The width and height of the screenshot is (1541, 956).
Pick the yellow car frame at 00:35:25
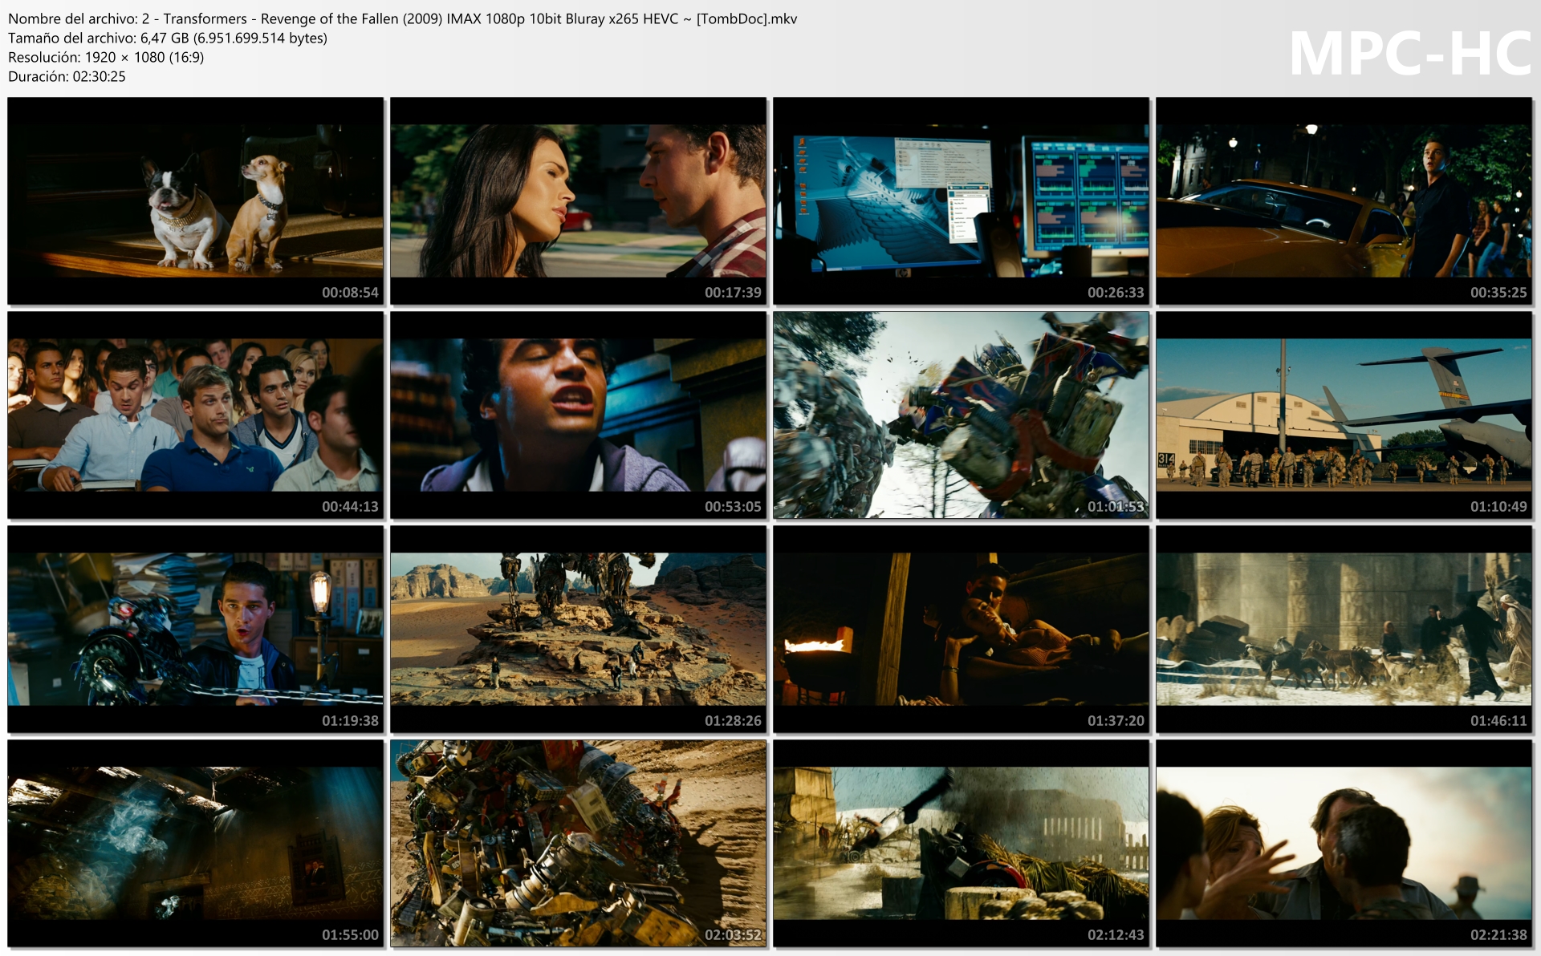tap(1344, 201)
